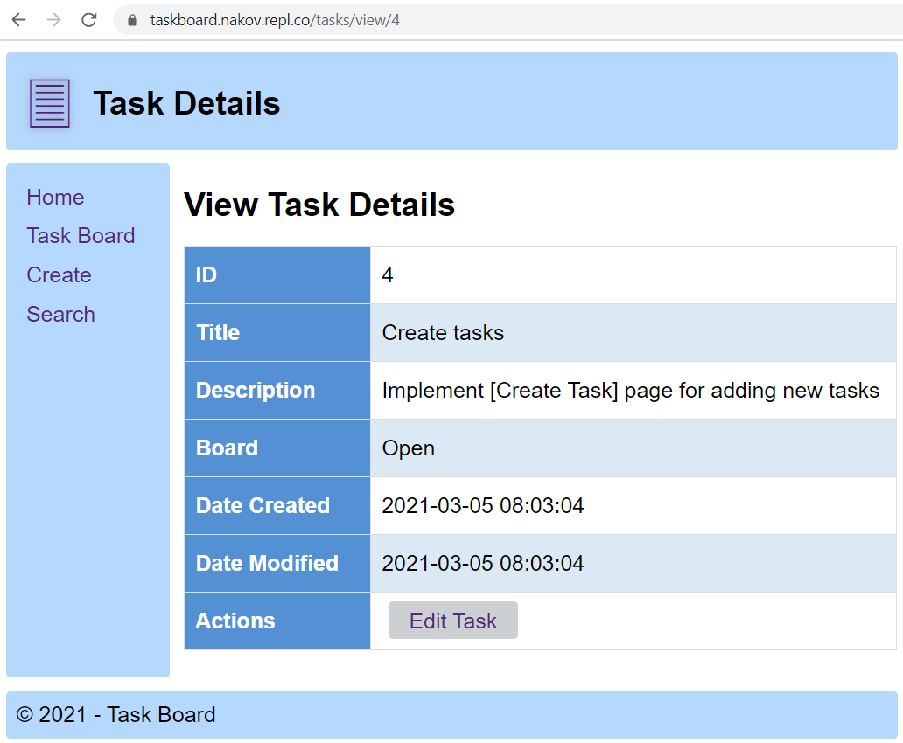Open the Home page from the sidebar
903x743 pixels.
(55, 198)
